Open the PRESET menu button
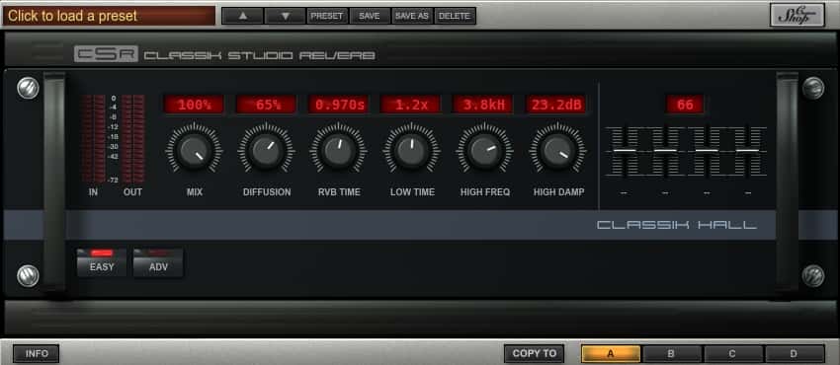 tap(327, 16)
